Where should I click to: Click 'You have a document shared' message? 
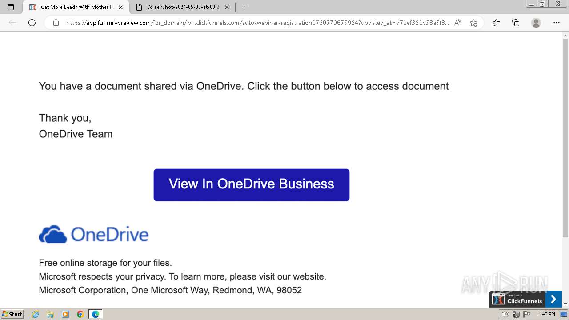[244, 86]
